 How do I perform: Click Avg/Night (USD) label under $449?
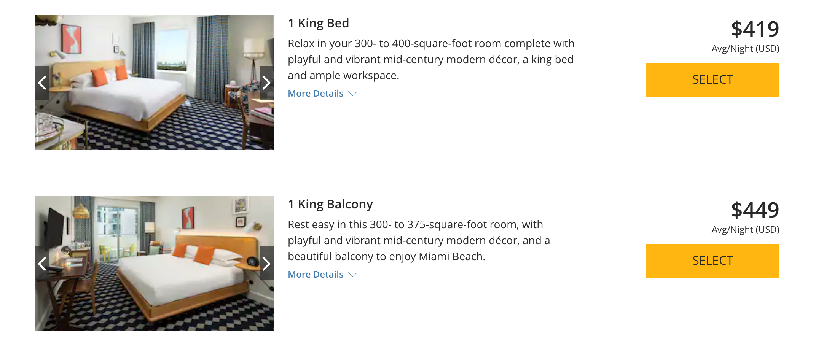point(745,230)
